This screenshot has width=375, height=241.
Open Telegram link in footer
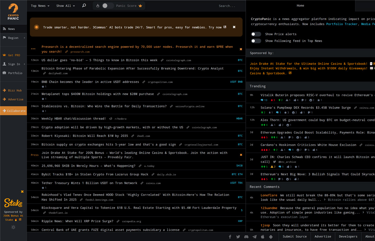click(x=254, y=237)
